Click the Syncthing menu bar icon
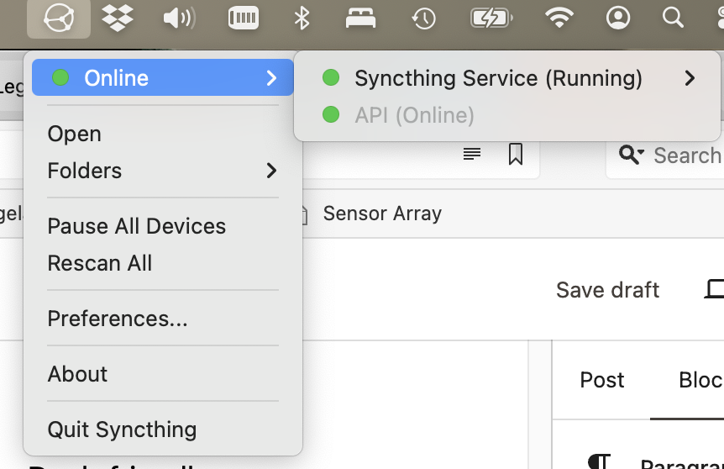 (x=58, y=18)
